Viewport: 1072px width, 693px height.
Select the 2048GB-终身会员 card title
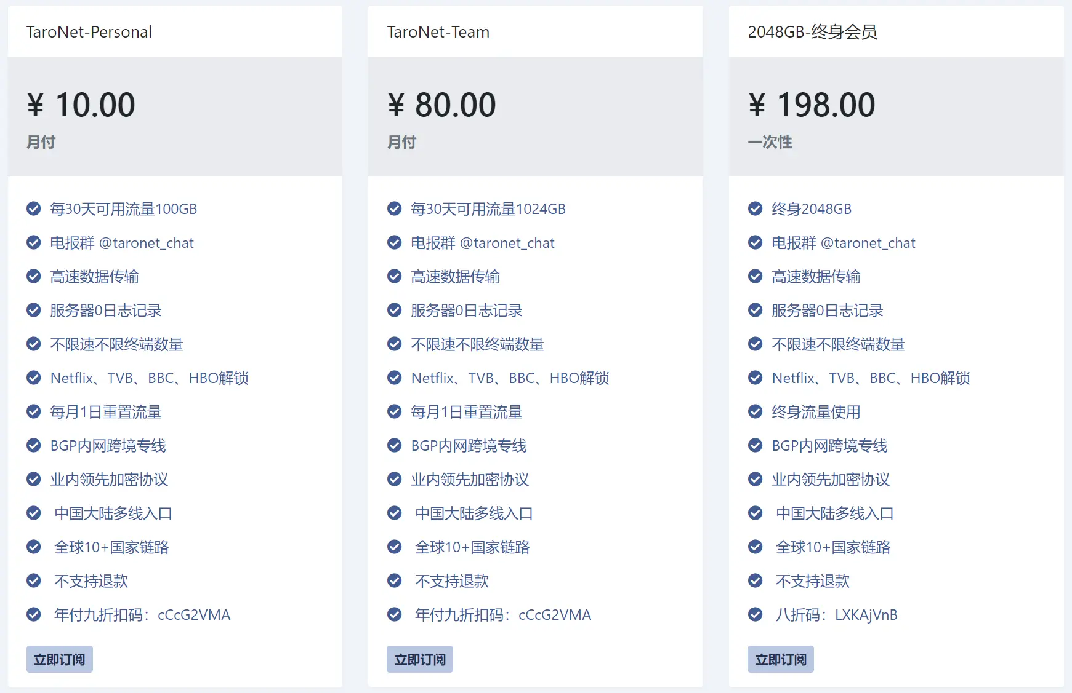point(813,32)
